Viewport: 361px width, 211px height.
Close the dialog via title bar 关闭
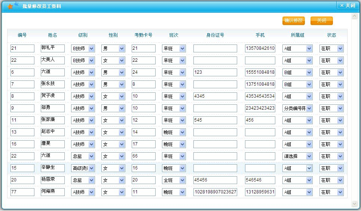coord(348,6)
